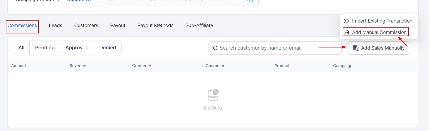Screen dimensions: 429x131
Task: Switch to the Commissions tab
Action: pyautogui.click(x=22, y=25)
